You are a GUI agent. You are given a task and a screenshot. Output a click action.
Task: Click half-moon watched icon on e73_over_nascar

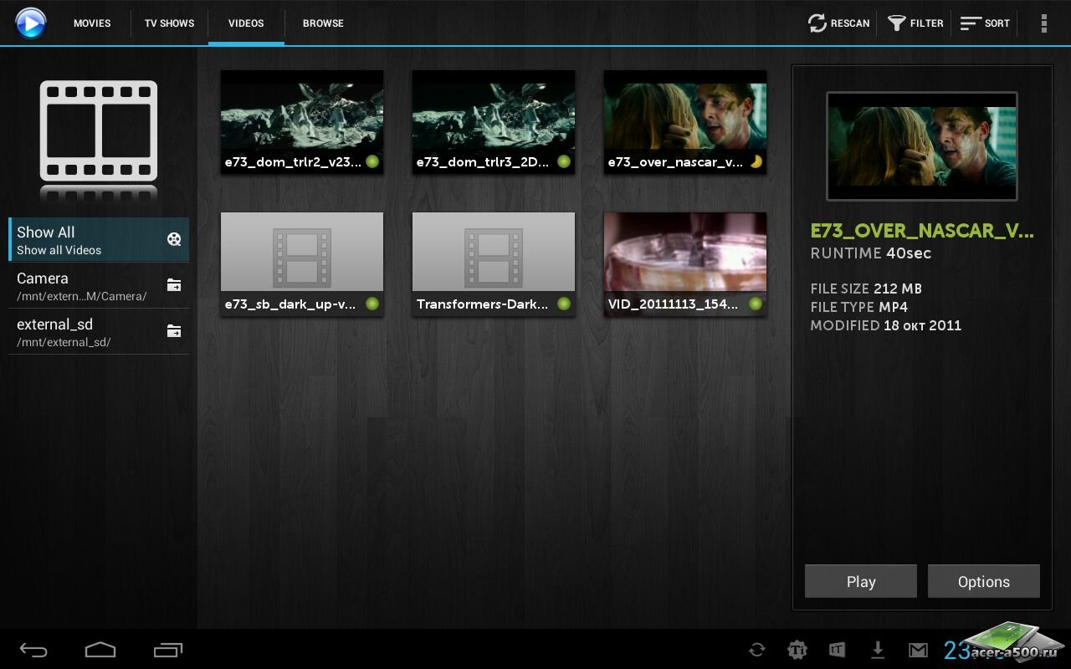756,161
